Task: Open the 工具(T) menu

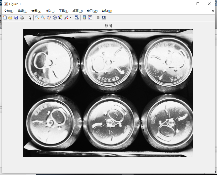Action: 64,11
